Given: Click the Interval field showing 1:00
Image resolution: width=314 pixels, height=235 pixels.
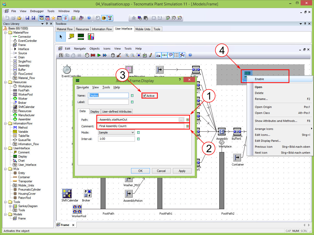Looking at the screenshot, I should [x=116, y=139].
